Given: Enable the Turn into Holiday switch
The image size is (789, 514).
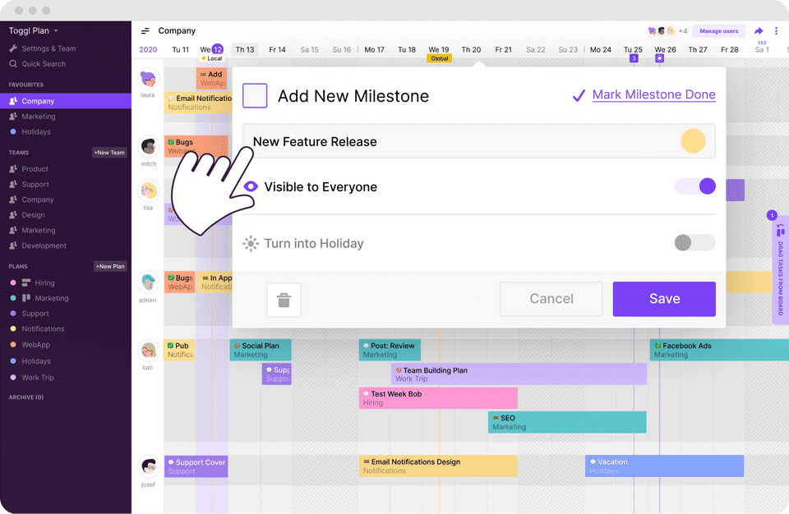Looking at the screenshot, I should (x=695, y=242).
